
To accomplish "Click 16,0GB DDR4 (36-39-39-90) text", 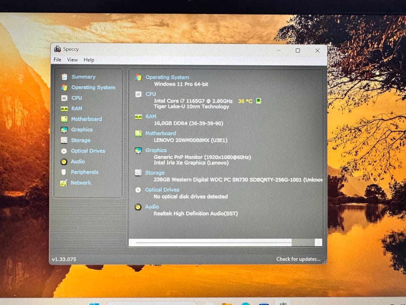I will (x=189, y=123).
